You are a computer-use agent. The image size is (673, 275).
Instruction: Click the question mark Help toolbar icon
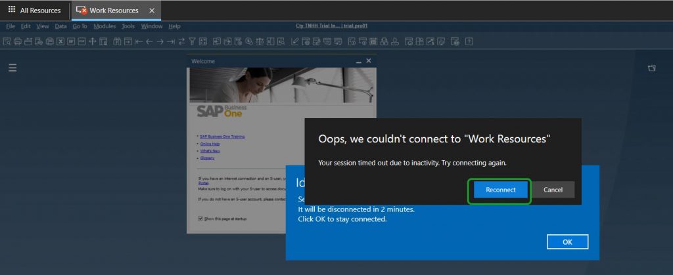coord(469,41)
